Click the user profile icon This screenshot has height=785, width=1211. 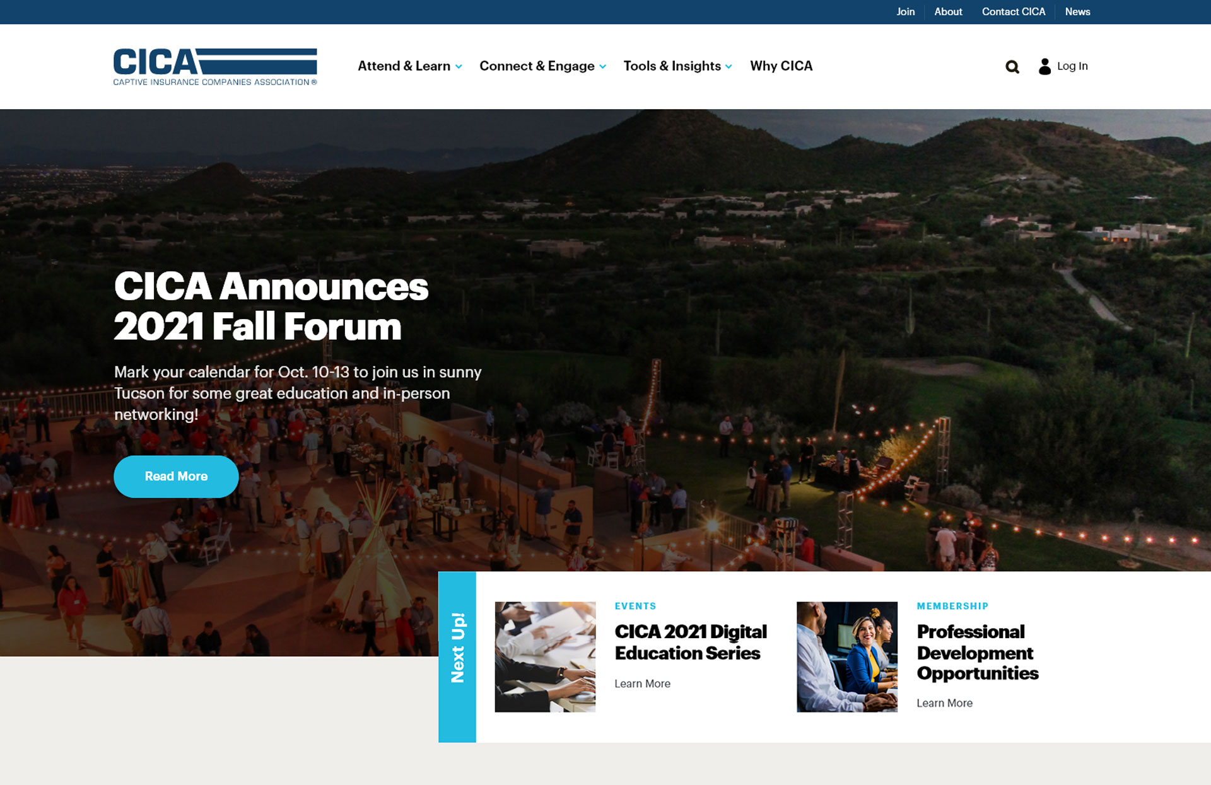click(x=1044, y=66)
